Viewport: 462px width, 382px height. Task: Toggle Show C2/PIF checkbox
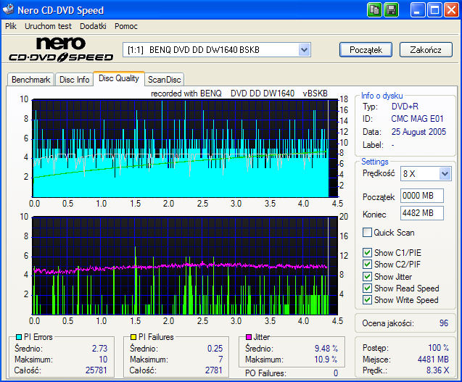tap(367, 264)
